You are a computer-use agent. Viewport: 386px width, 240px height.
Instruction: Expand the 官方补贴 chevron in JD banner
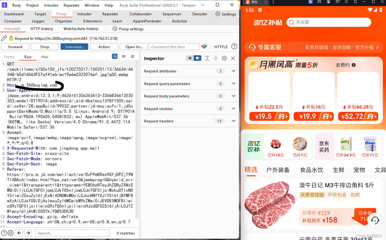[378, 47]
